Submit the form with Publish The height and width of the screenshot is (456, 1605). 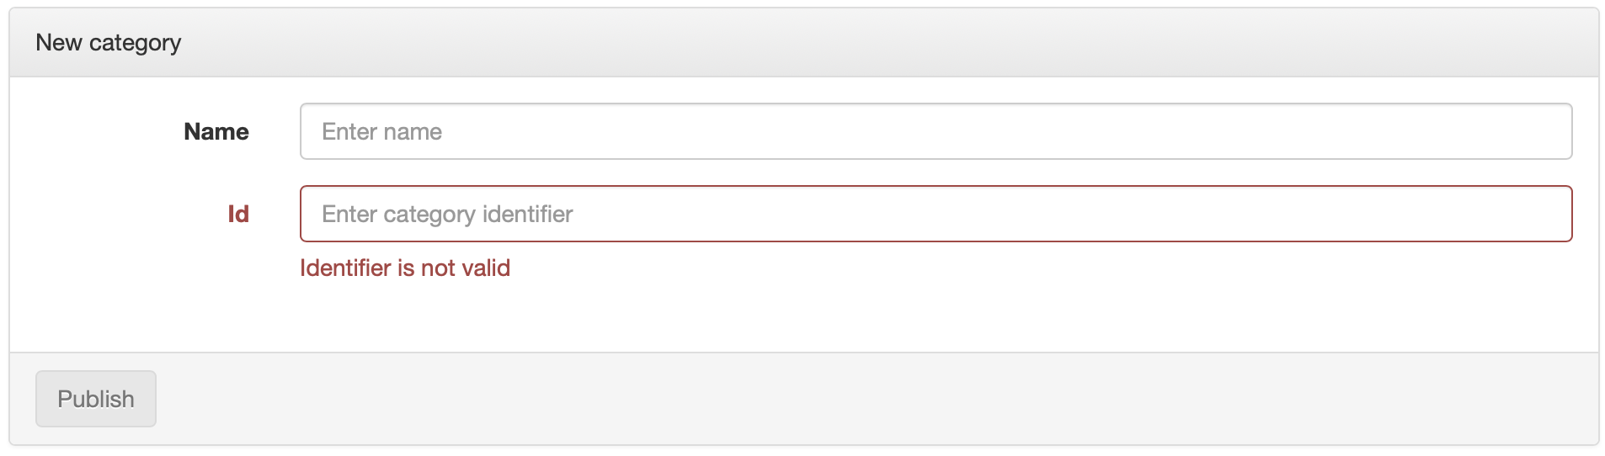(x=96, y=399)
